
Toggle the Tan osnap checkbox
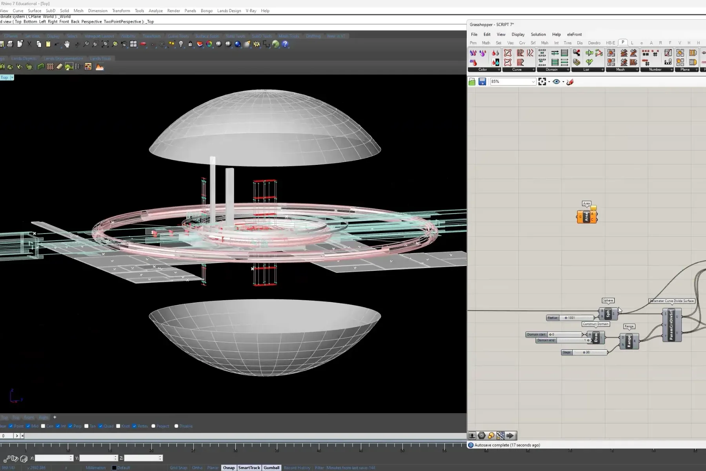(86, 426)
